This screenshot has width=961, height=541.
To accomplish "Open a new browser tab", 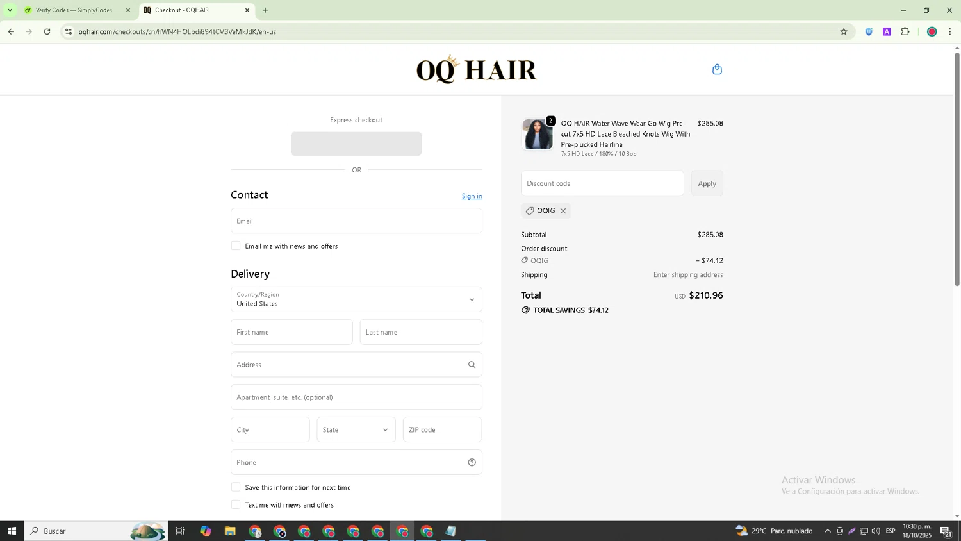I will (x=265, y=10).
